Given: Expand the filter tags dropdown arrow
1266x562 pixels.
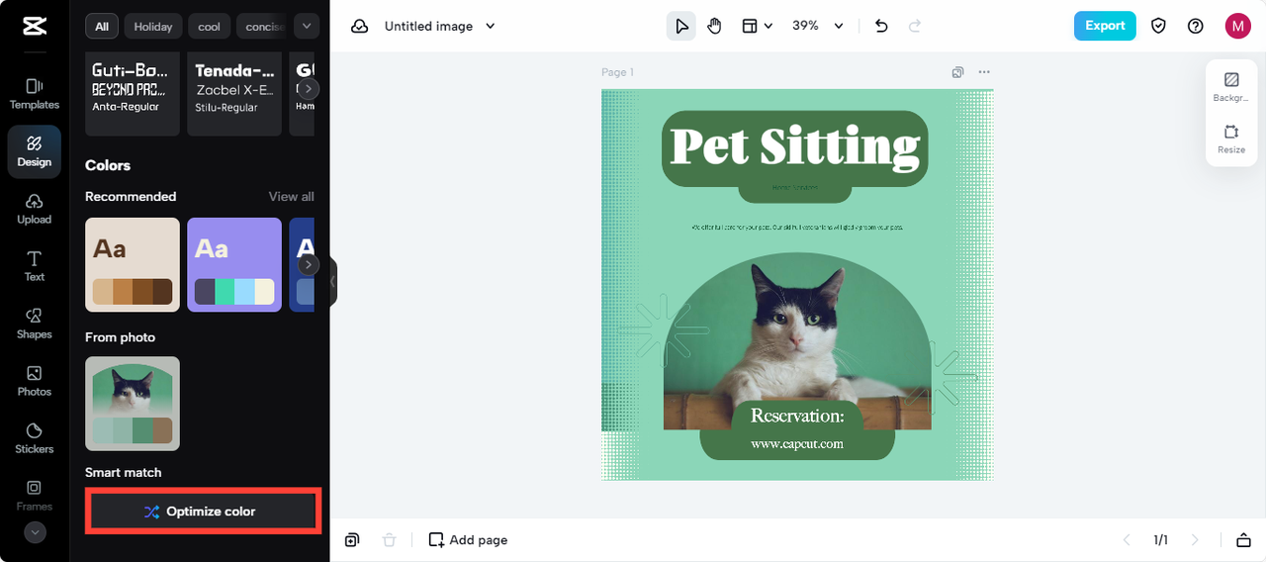Looking at the screenshot, I should tap(307, 27).
